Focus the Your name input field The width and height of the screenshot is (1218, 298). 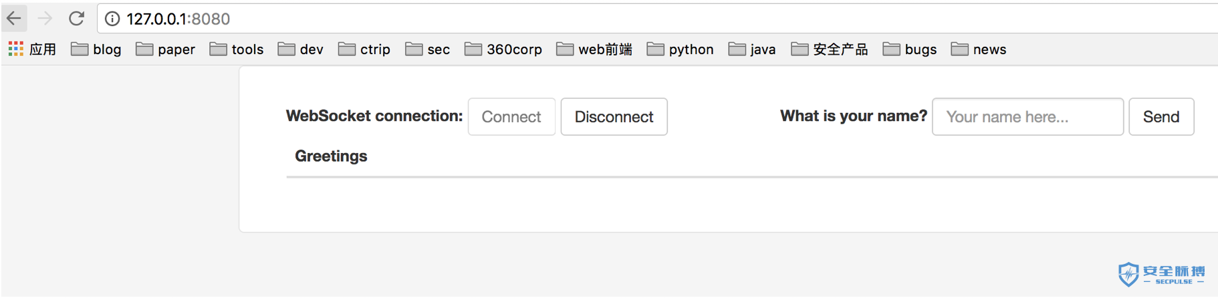point(1027,117)
